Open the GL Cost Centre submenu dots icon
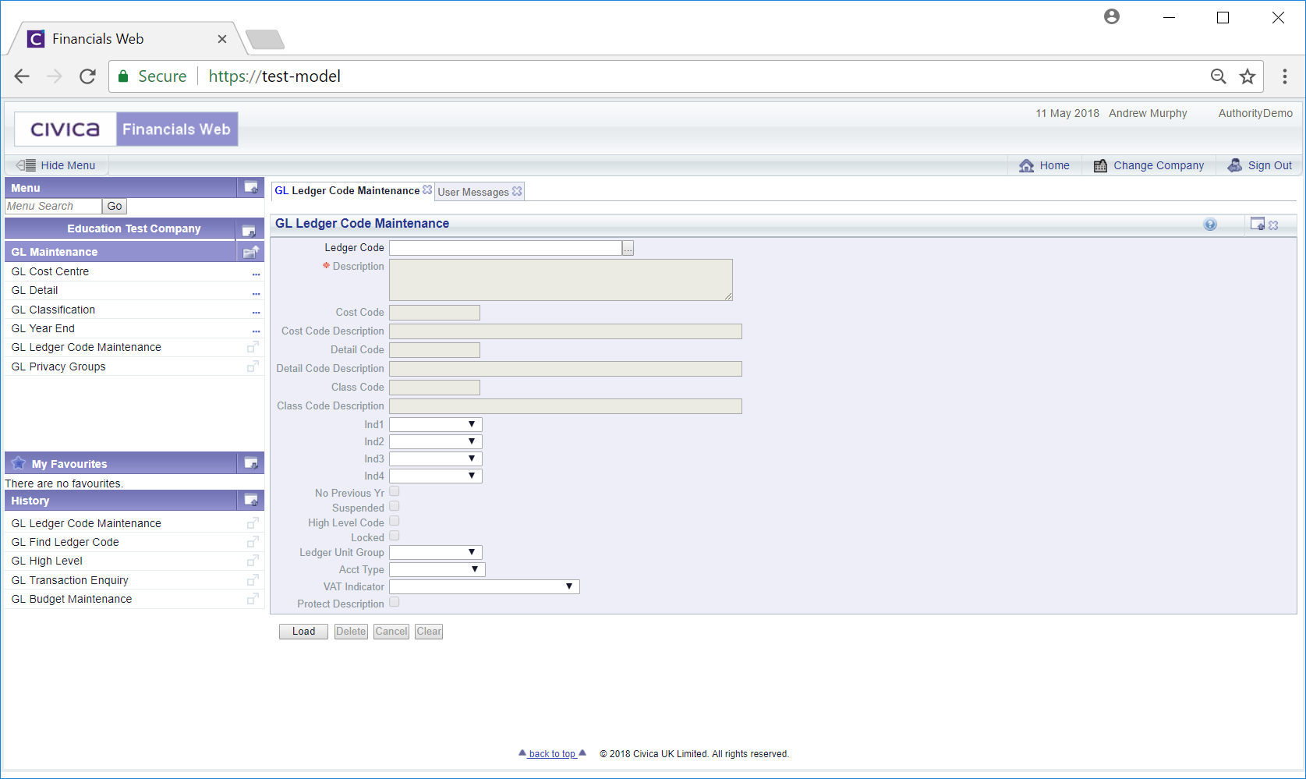Image resolution: width=1306 pixels, height=779 pixels. [256, 274]
